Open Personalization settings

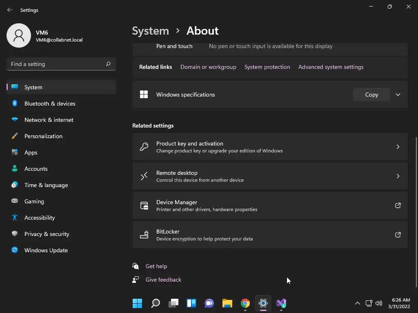[x=61, y=136]
